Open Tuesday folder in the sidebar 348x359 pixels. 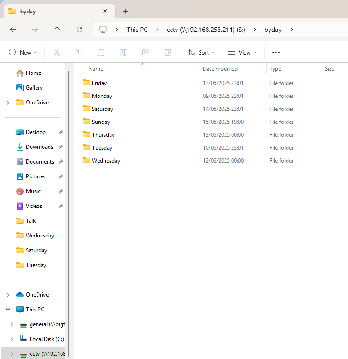pos(31,265)
